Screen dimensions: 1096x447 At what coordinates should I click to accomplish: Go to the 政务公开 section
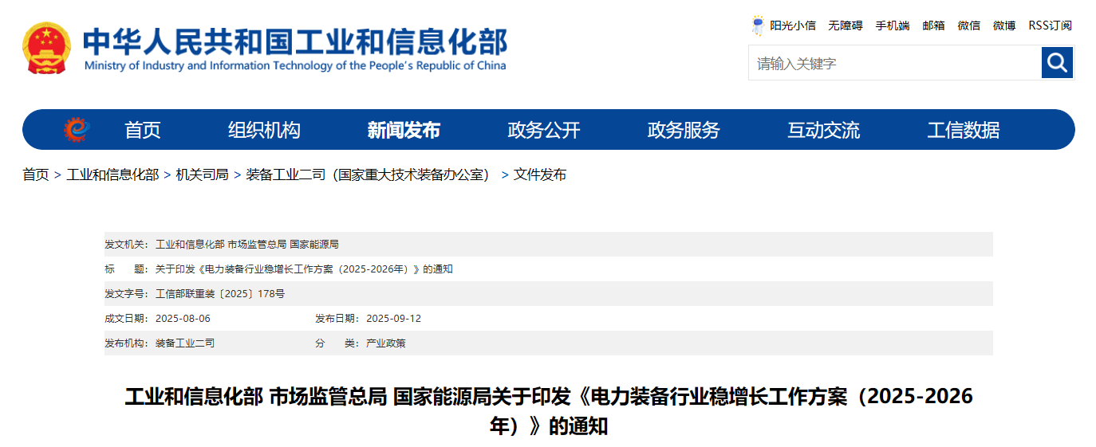point(544,130)
